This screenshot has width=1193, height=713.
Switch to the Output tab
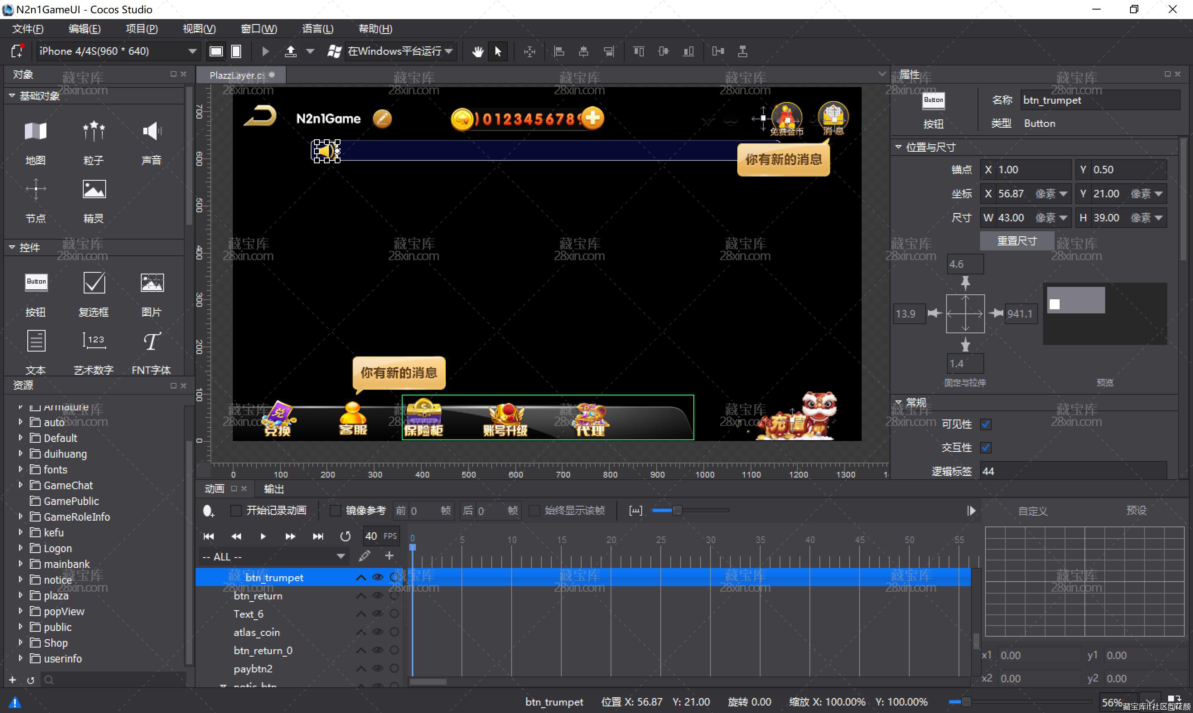[274, 489]
